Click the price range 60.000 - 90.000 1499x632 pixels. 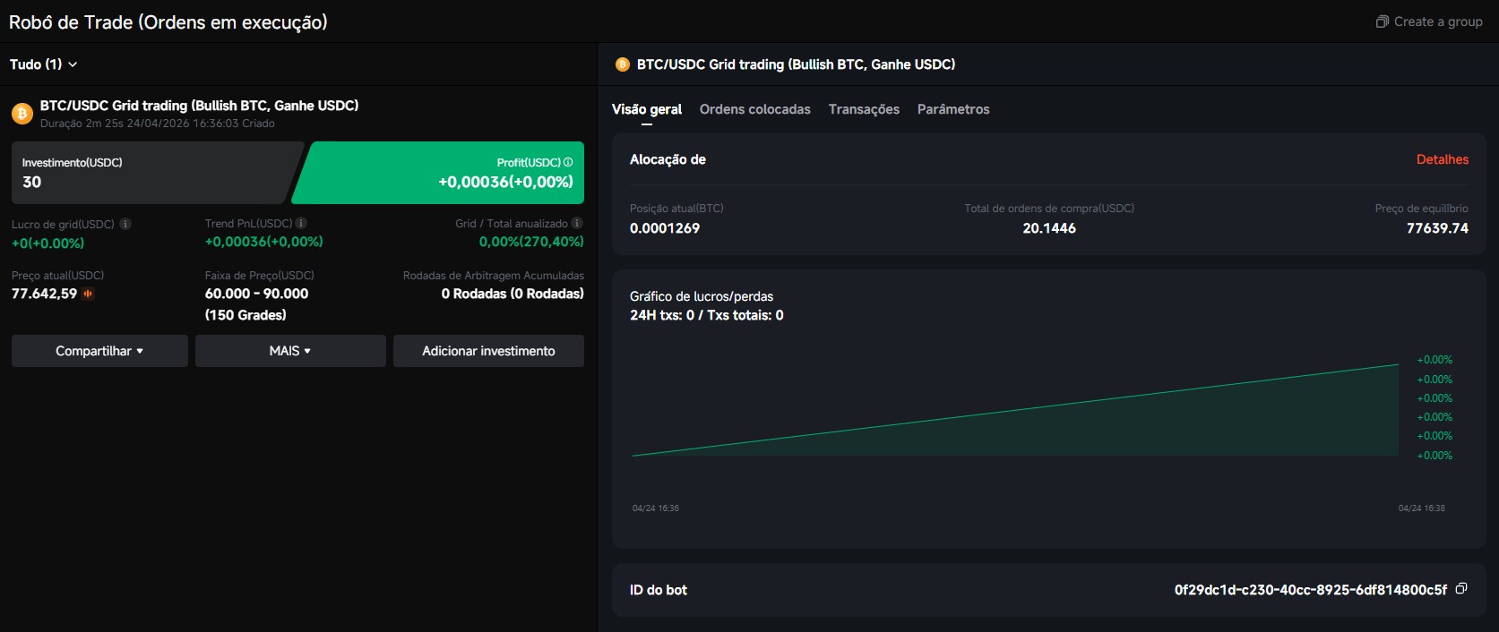[256, 294]
